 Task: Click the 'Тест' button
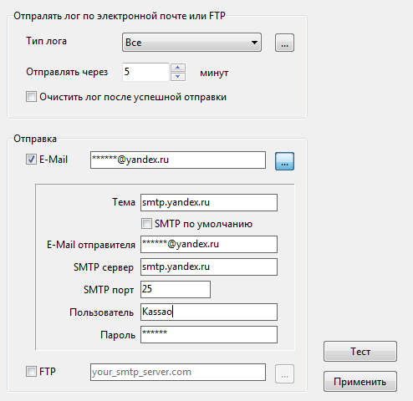(360, 352)
